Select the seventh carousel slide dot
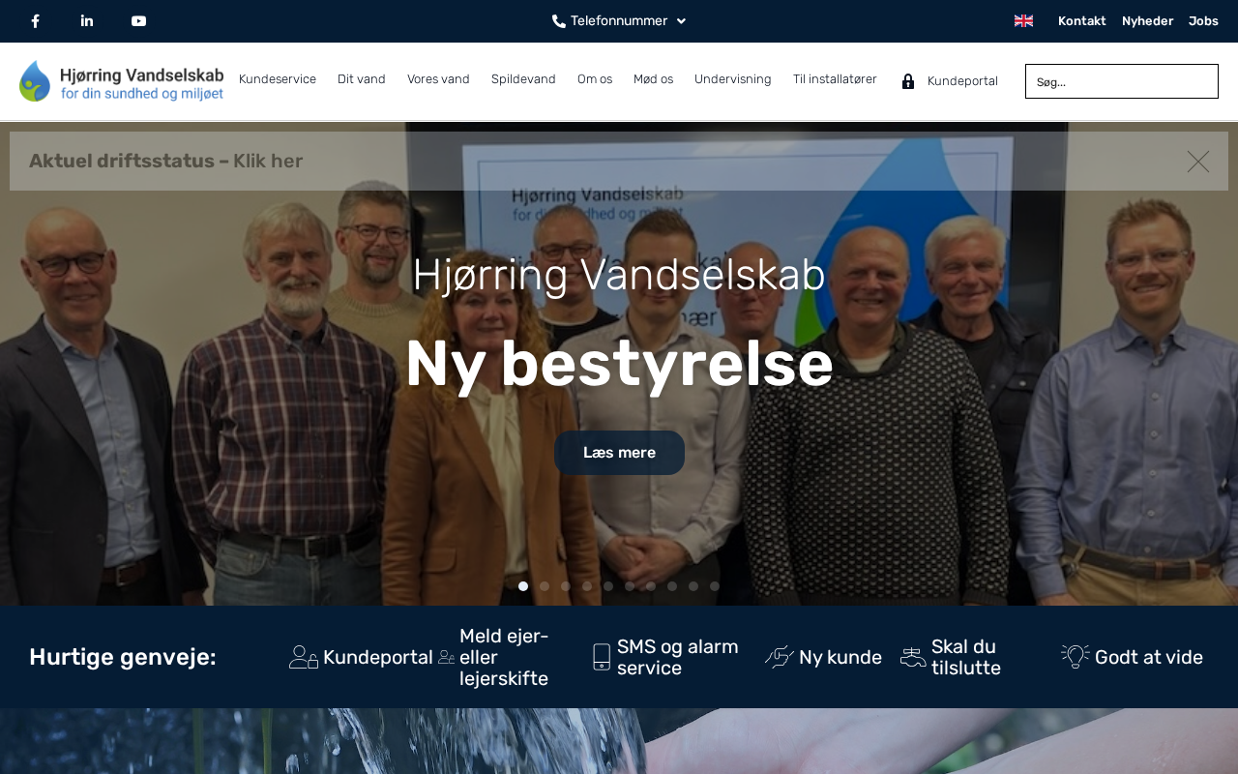Viewport: 1238px width, 774px height. click(x=651, y=586)
